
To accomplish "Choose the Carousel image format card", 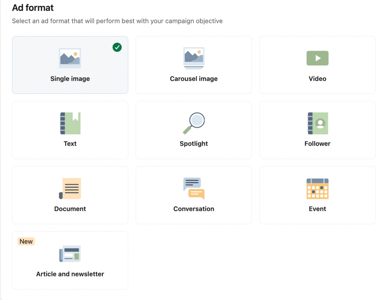I will (x=194, y=65).
